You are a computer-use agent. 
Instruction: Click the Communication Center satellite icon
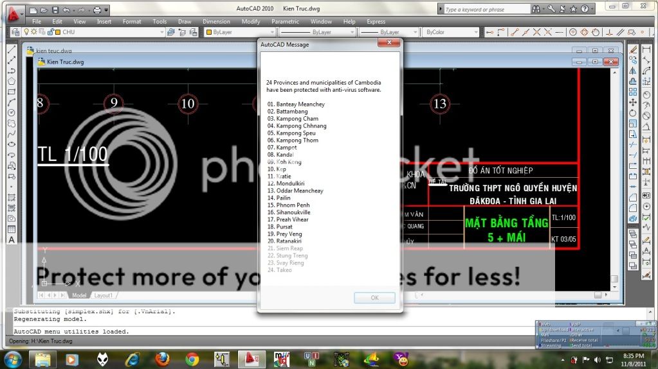pos(562,9)
